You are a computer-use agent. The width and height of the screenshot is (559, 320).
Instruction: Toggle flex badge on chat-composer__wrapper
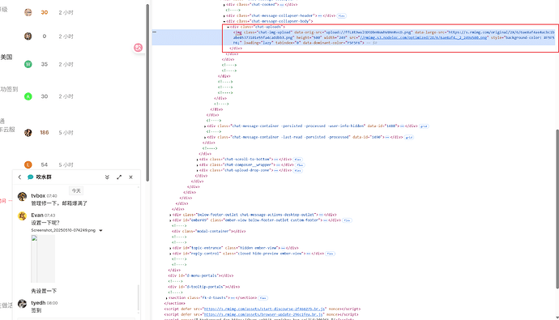(300, 165)
